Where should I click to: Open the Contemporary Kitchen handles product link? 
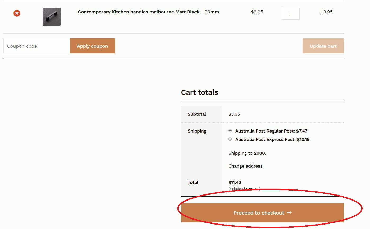[x=148, y=12]
